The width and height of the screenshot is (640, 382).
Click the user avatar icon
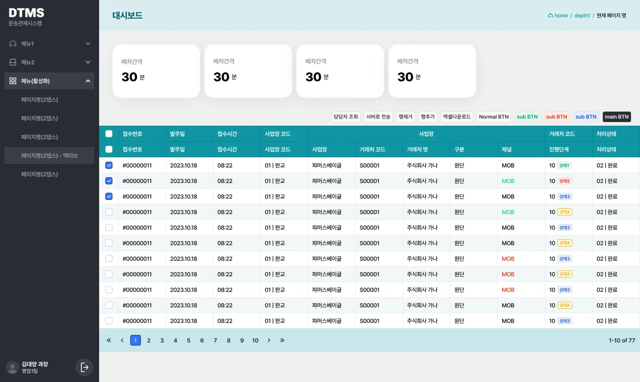(x=12, y=367)
